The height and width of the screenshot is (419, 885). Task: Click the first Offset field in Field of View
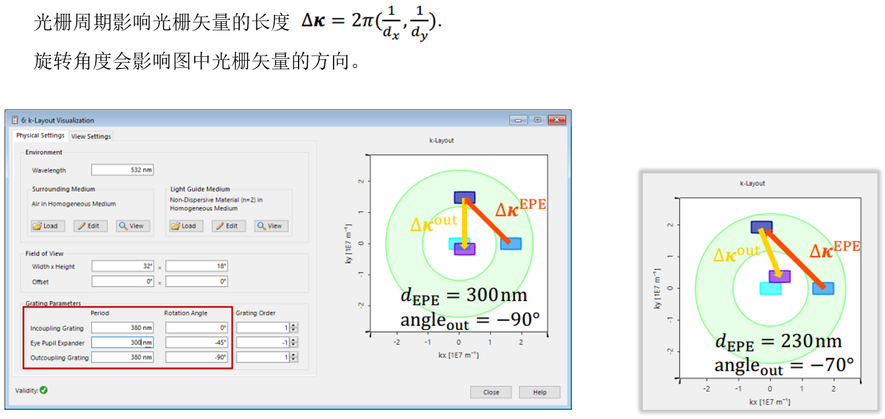coord(122,282)
